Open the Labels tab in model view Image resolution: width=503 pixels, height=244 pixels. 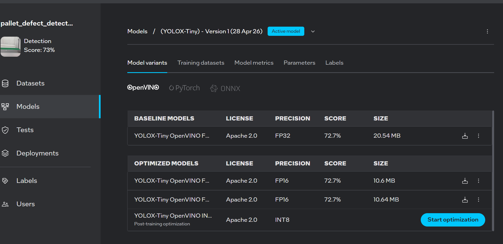(335, 63)
